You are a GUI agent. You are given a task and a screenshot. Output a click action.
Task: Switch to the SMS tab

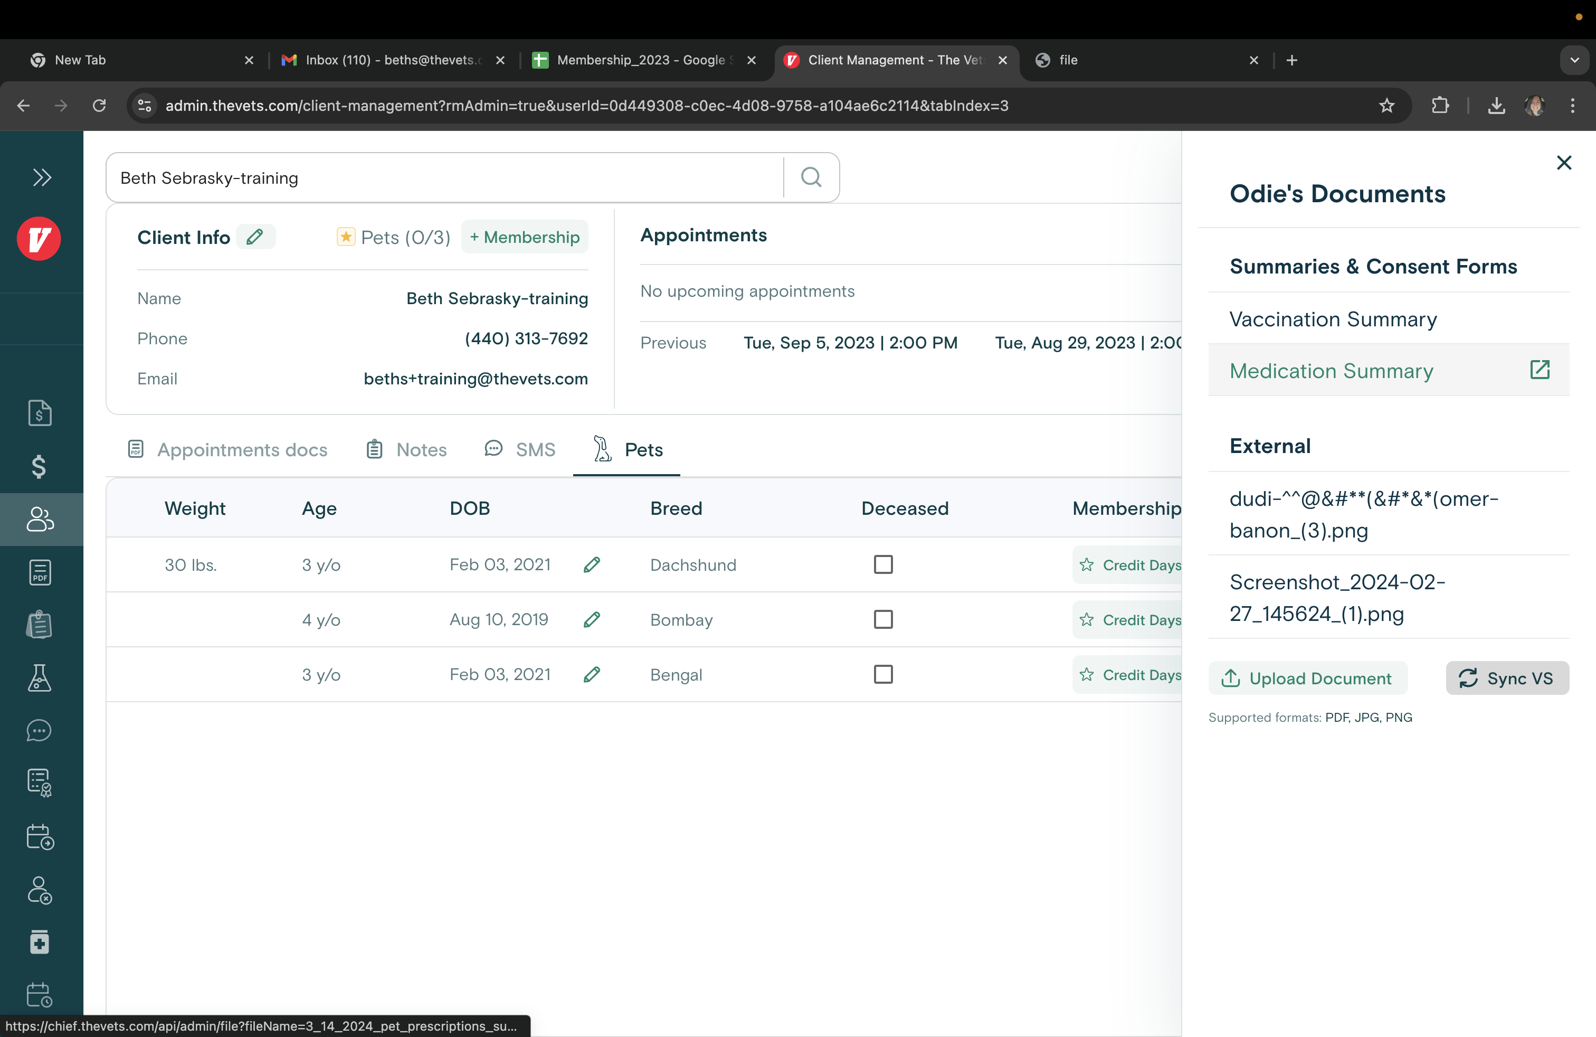[x=520, y=449]
